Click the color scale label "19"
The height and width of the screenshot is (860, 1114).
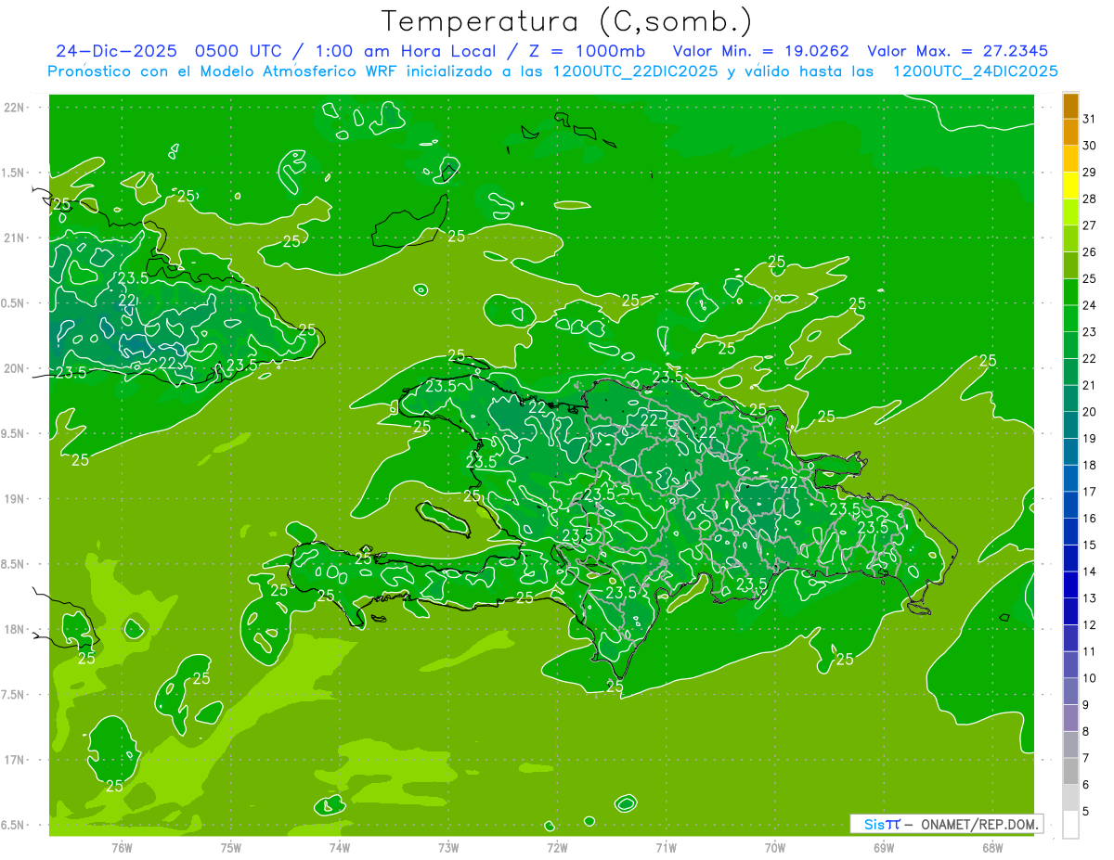click(1089, 438)
